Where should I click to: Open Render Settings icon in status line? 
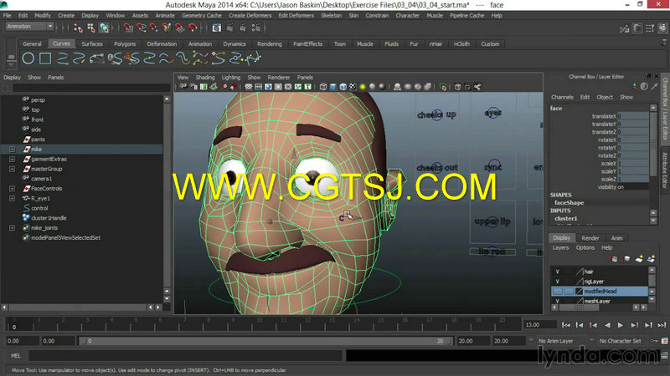pos(256,28)
